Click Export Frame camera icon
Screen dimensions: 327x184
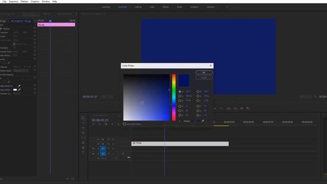point(242,108)
